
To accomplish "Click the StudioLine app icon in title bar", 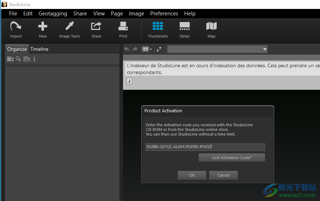I will tap(4, 4).
